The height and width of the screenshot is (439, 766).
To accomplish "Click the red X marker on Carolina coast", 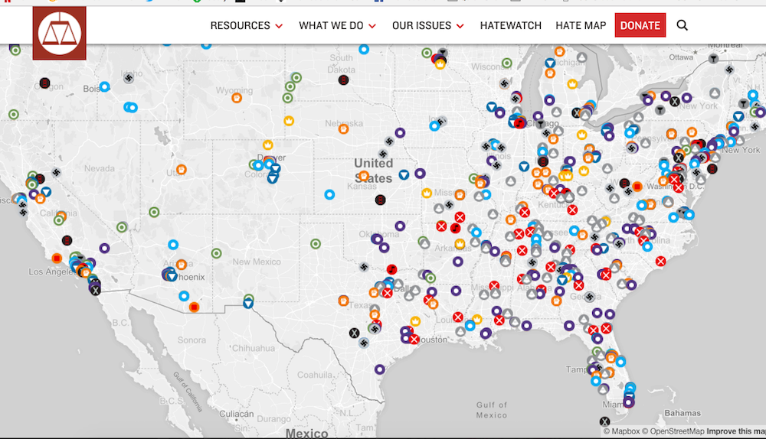I will click(660, 261).
